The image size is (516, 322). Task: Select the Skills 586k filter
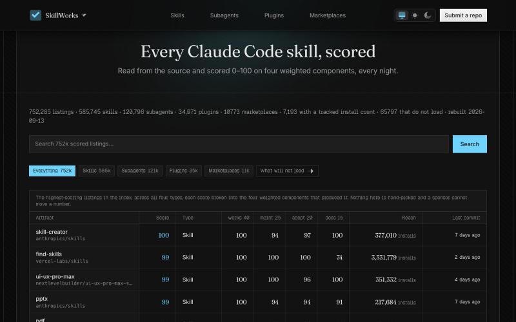[96, 171]
